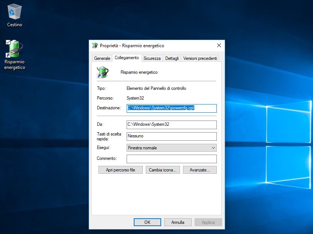The width and height of the screenshot is (313, 234).
Task: Go to the Dettagli tab
Action: tap(172, 58)
